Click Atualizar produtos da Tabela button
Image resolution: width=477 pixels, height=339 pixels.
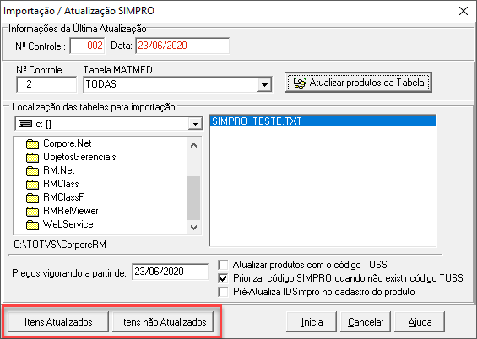pyautogui.click(x=358, y=83)
